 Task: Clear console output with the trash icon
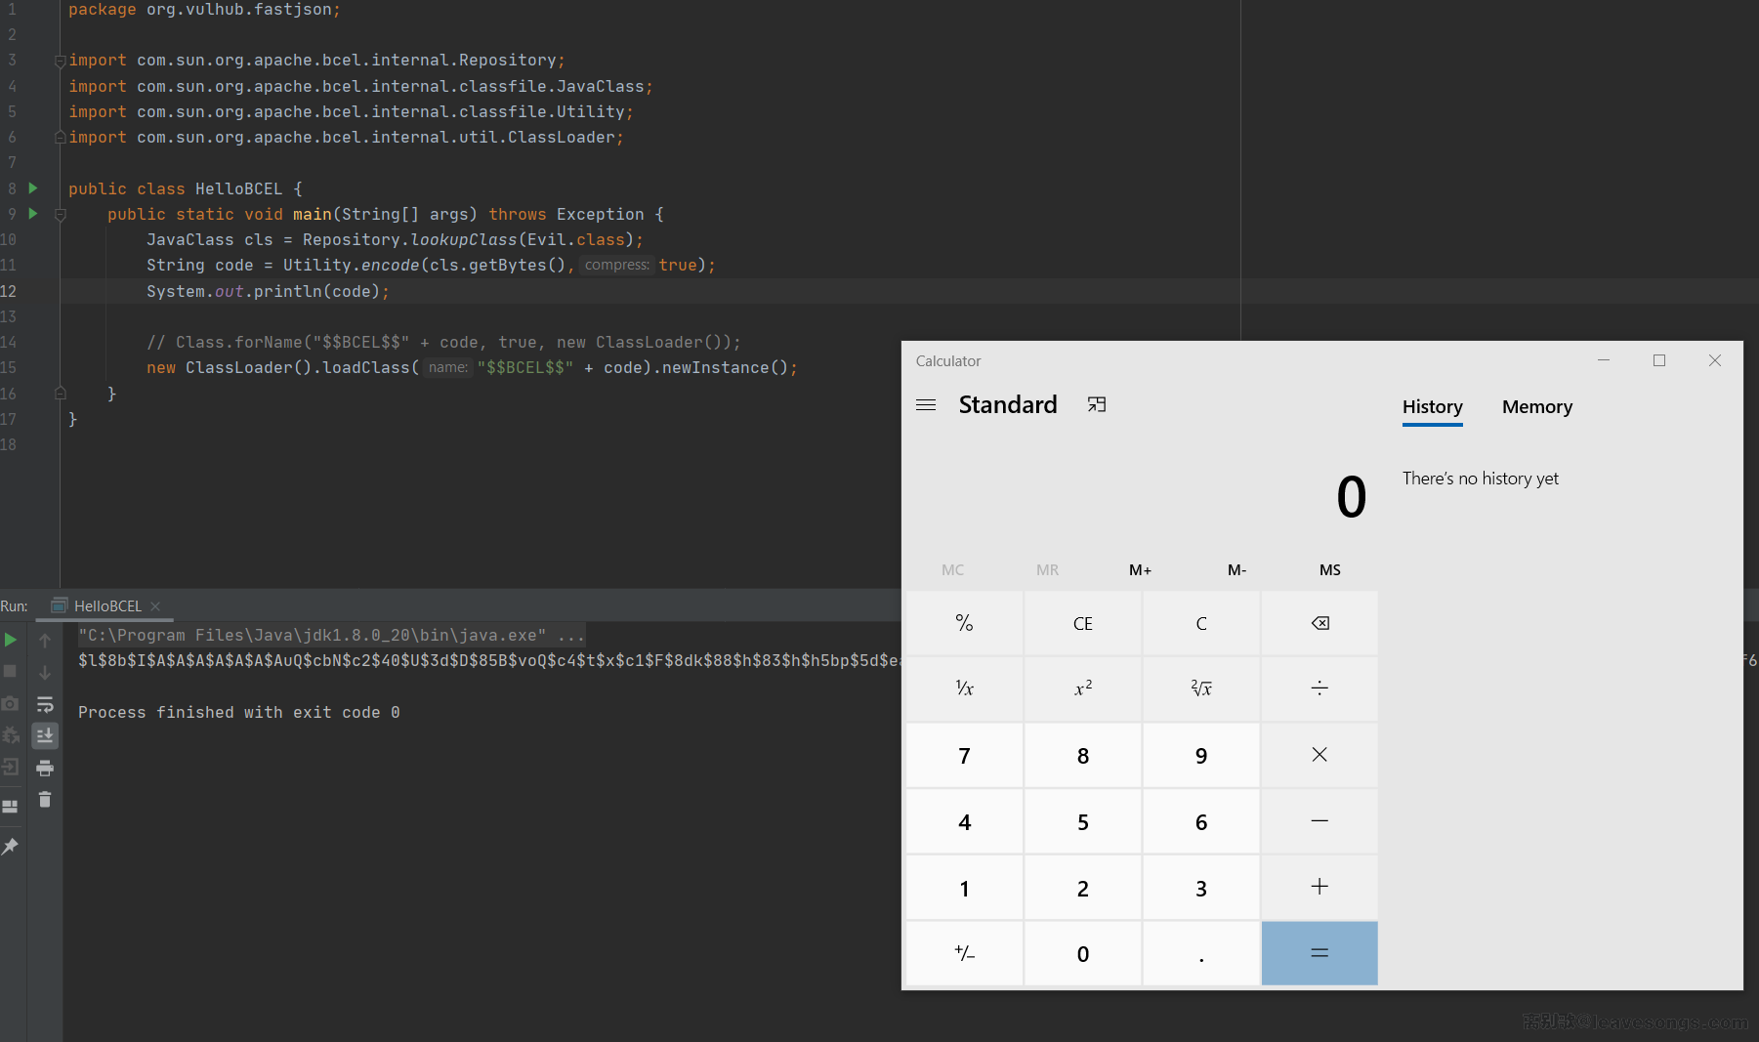coord(45,800)
